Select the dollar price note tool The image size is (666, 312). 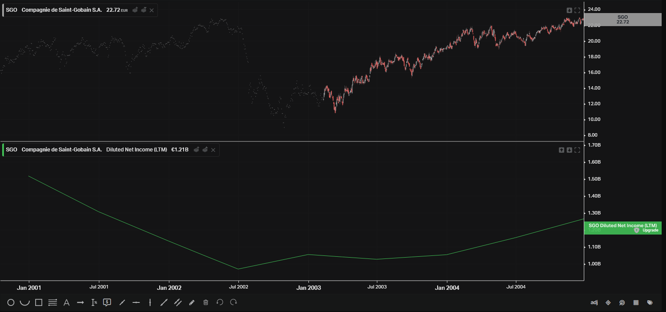click(x=107, y=302)
